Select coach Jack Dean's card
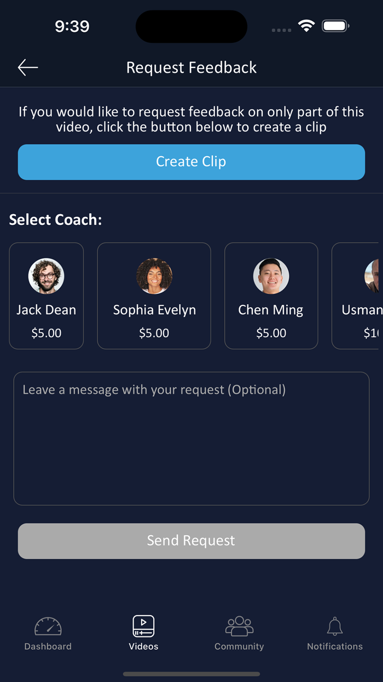The image size is (383, 682). tap(47, 296)
